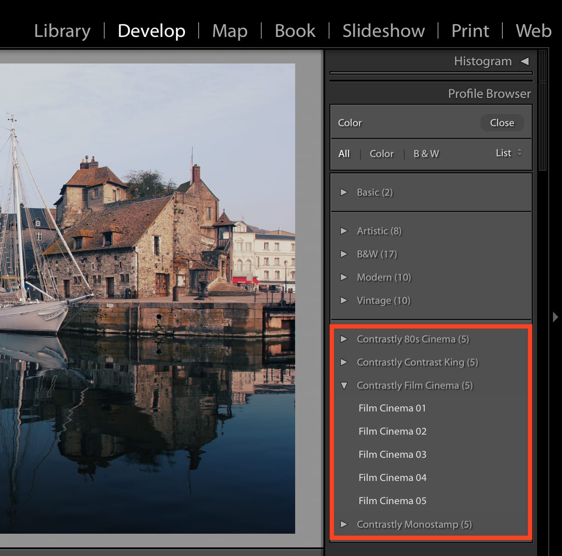Open the Library module
Image resolution: width=562 pixels, height=556 pixels.
click(62, 31)
